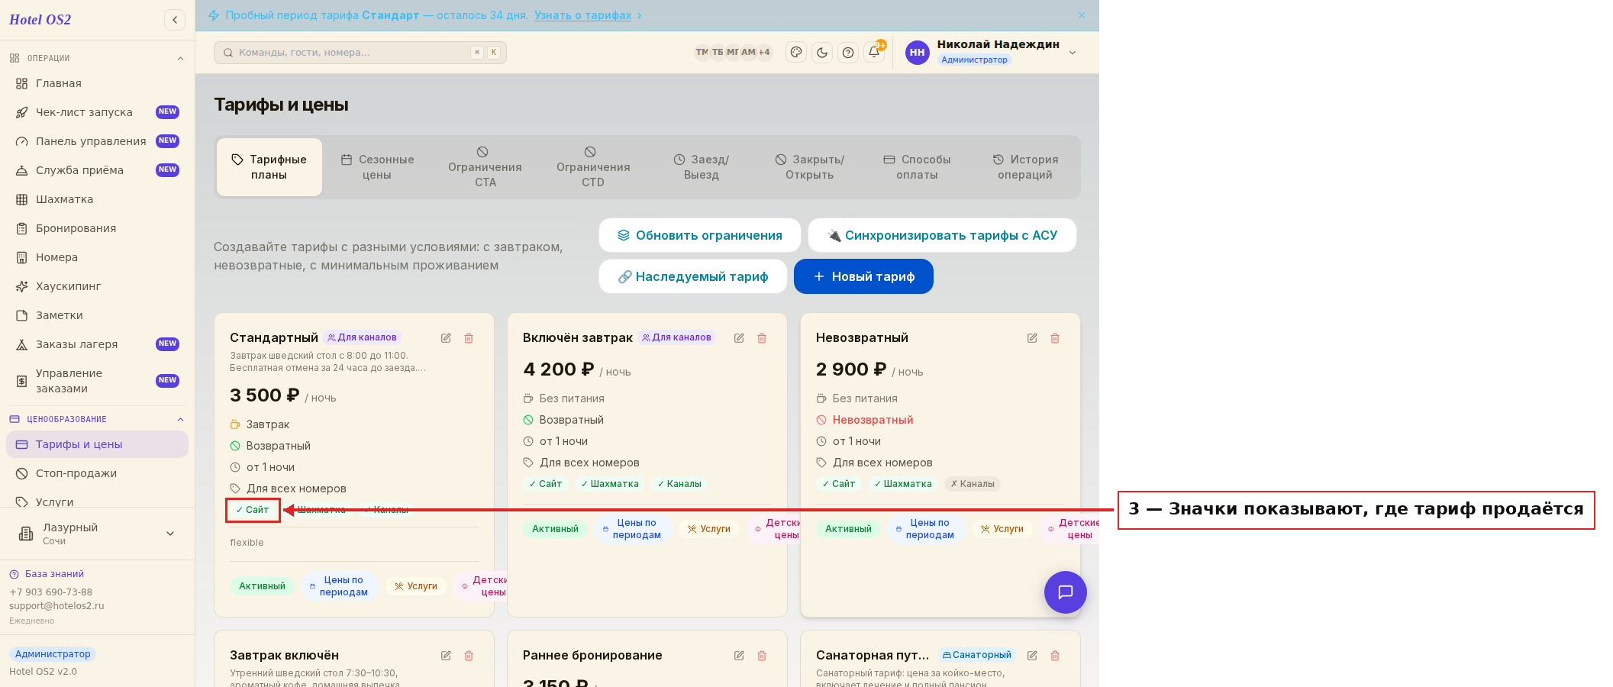This screenshot has height=687, width=1613.
Task: Switch to Тарифные планы tab
Action: click(269, 167)
